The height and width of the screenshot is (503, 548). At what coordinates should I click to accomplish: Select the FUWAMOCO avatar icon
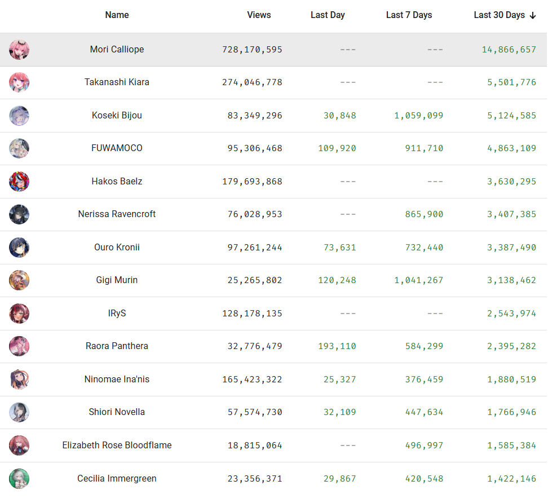coord(19,148)
